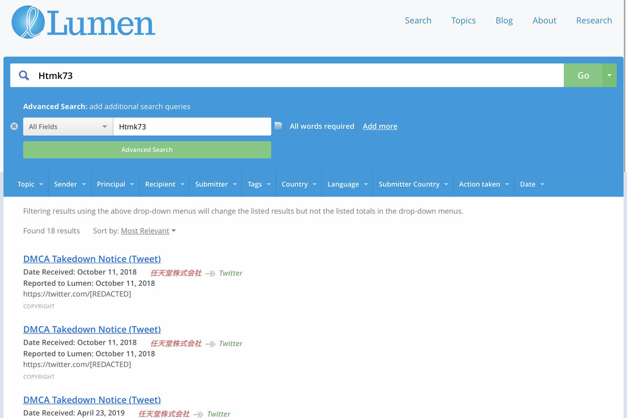
Task: Expand the Tags filter
Action: pyautogui.click(x=259, y=184)
